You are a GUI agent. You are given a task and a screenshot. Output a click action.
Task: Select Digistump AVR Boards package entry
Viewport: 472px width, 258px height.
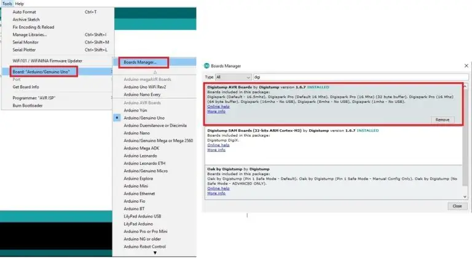point(334,104)
